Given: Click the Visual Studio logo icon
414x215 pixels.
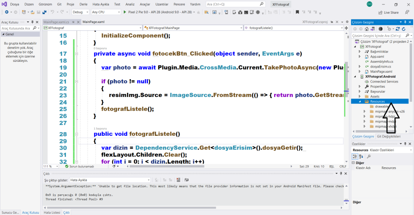Looking at the screenshot, I should pos(4,4).
